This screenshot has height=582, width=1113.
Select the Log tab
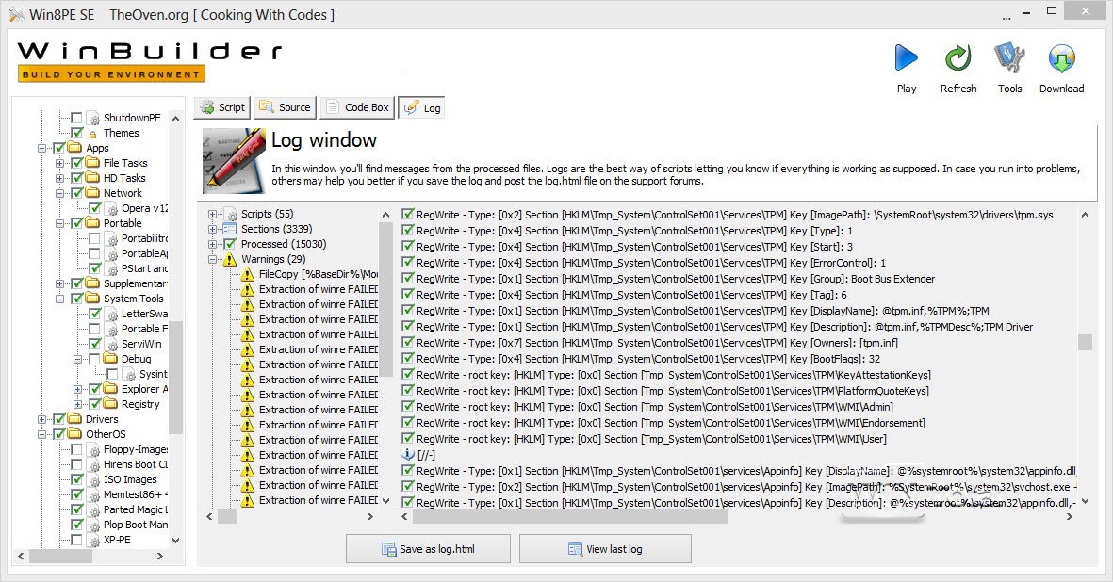pyautogui.click(x=421, y=107)
